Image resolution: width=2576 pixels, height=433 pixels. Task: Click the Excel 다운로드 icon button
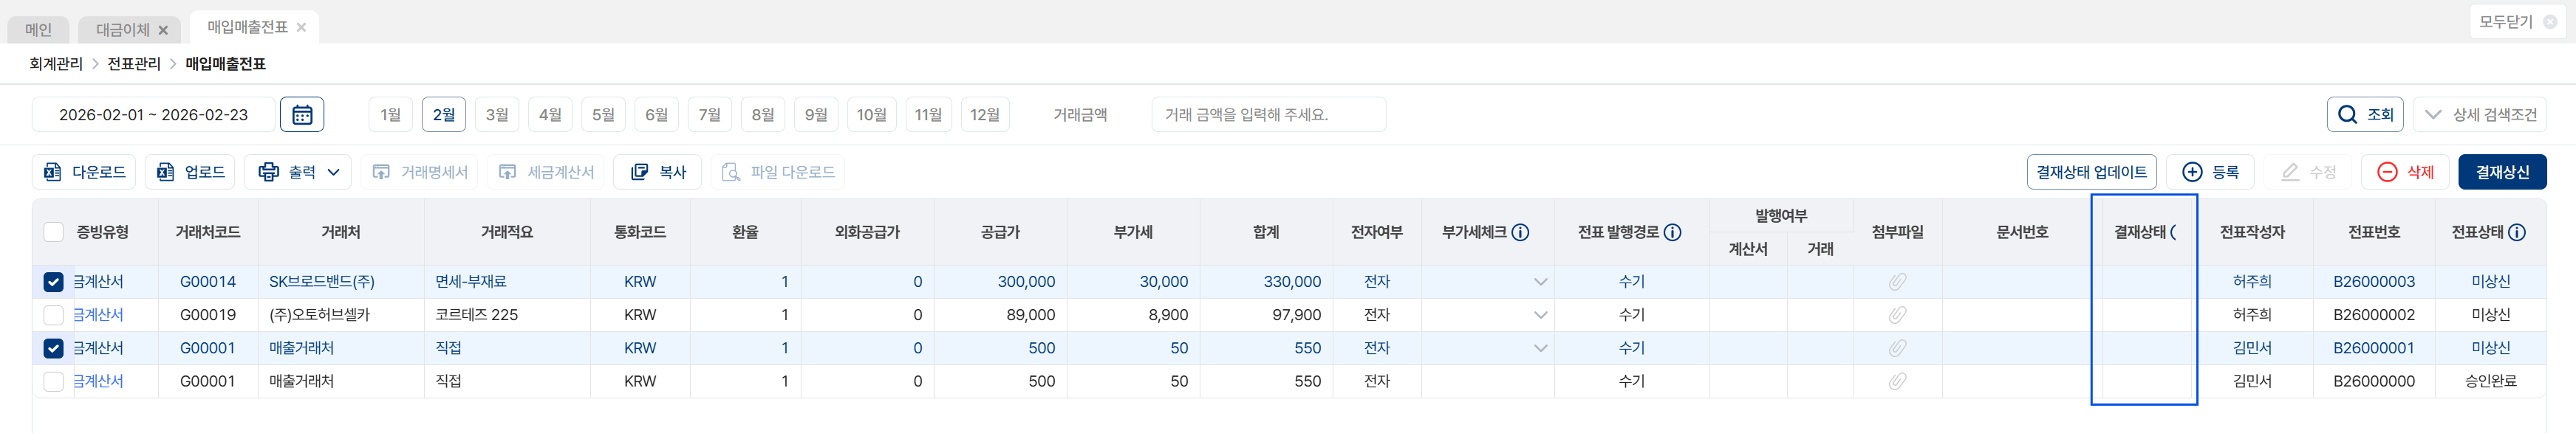tap(84, 173)
